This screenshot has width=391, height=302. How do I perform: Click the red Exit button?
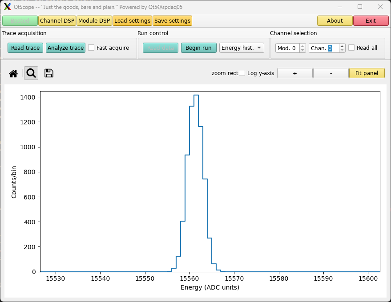pos(371,21)
